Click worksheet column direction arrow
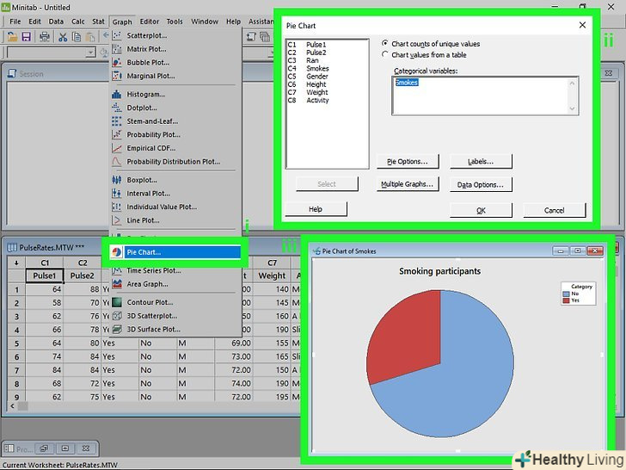The width and height of the screenshot is (626, 470). pos(16,263)
